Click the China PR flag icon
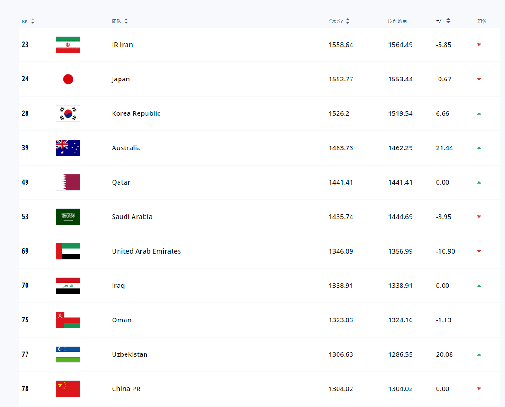The width and height of the screenshot is (505, 407). pos(68,389)
